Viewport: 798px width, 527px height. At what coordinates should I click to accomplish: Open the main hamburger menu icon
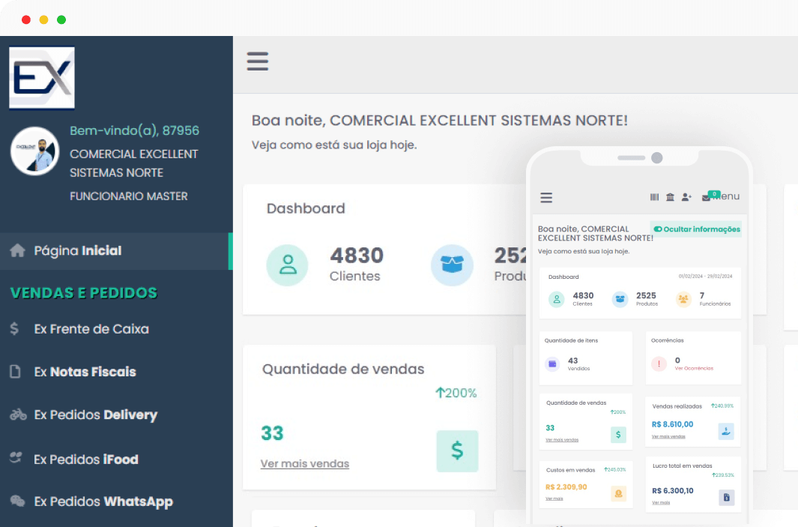(x=258, y=61)
